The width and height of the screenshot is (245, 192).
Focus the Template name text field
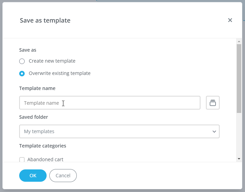pos(110,103)
